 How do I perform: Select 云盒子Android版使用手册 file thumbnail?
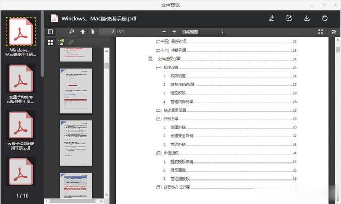[21, 84]
